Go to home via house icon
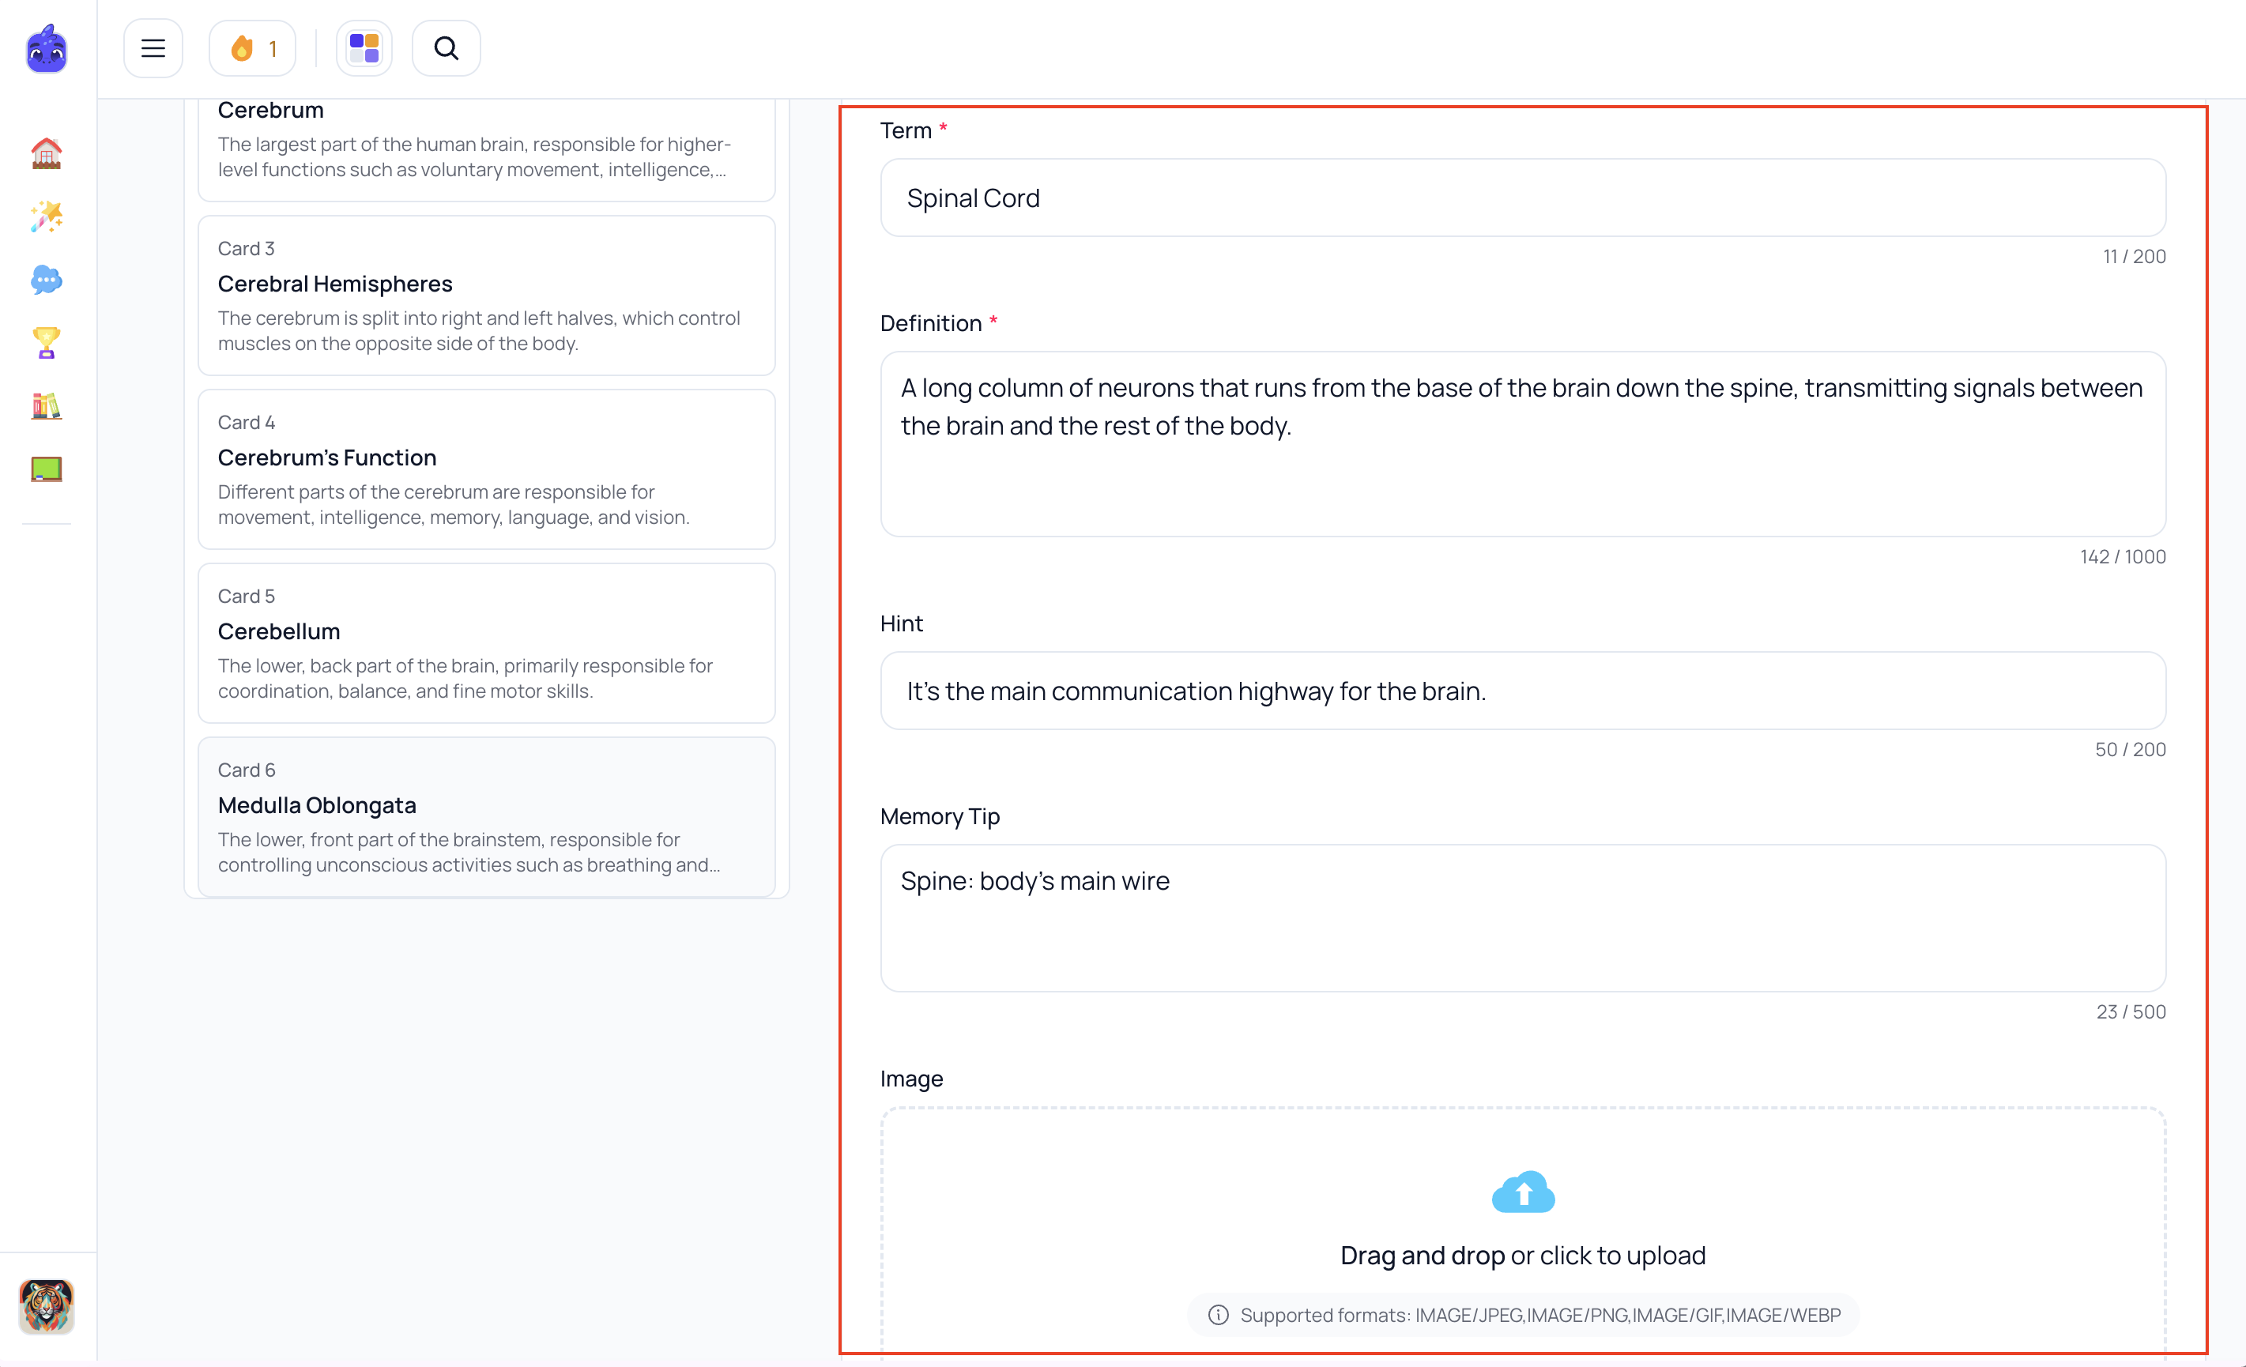 pos(47,153)
